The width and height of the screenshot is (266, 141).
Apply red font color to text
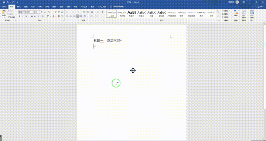coord(53,16)
